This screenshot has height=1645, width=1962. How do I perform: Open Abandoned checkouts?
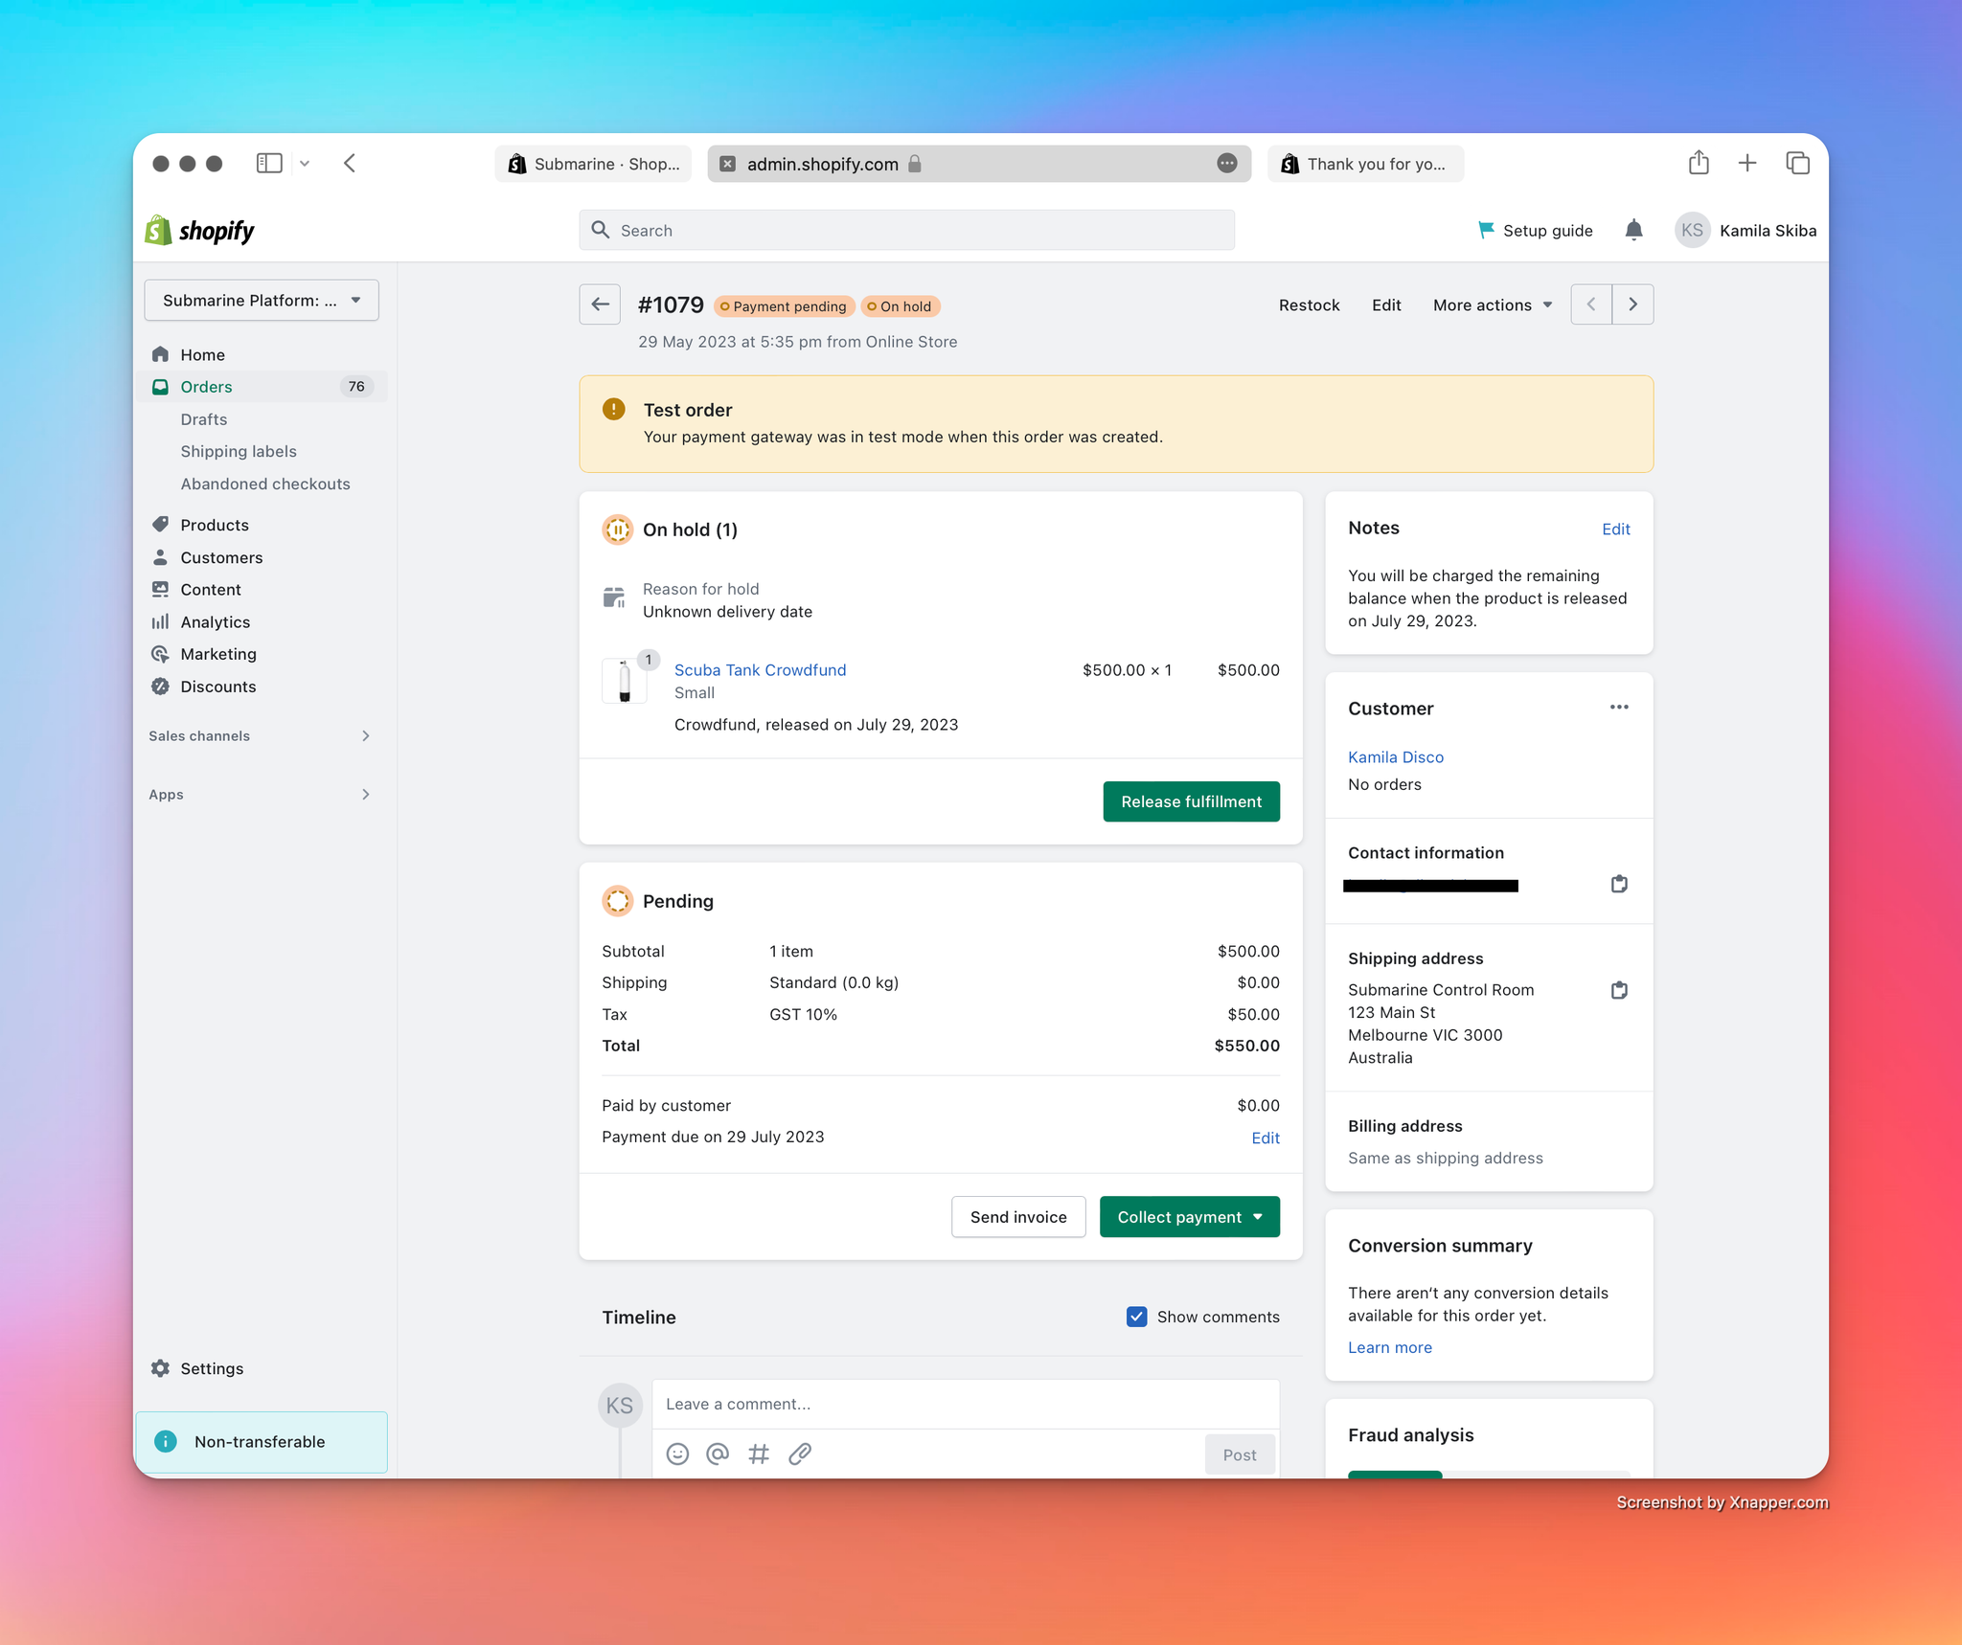tap(265, 484)
